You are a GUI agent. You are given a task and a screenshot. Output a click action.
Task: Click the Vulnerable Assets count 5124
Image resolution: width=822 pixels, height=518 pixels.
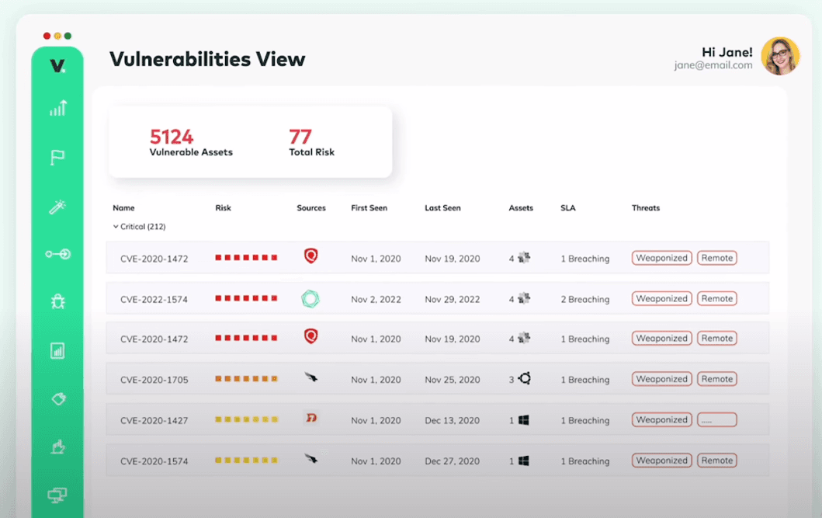[x=172, y=137]
